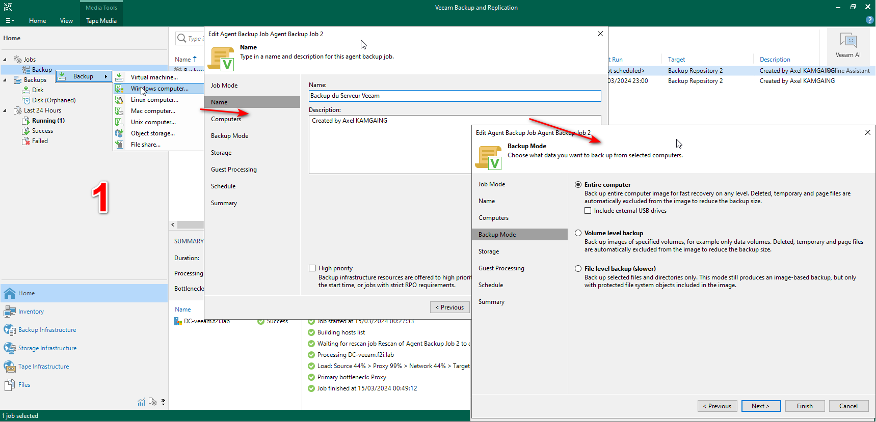
Task: Choose Windows computer... menu entry
Action: (158, 89)
